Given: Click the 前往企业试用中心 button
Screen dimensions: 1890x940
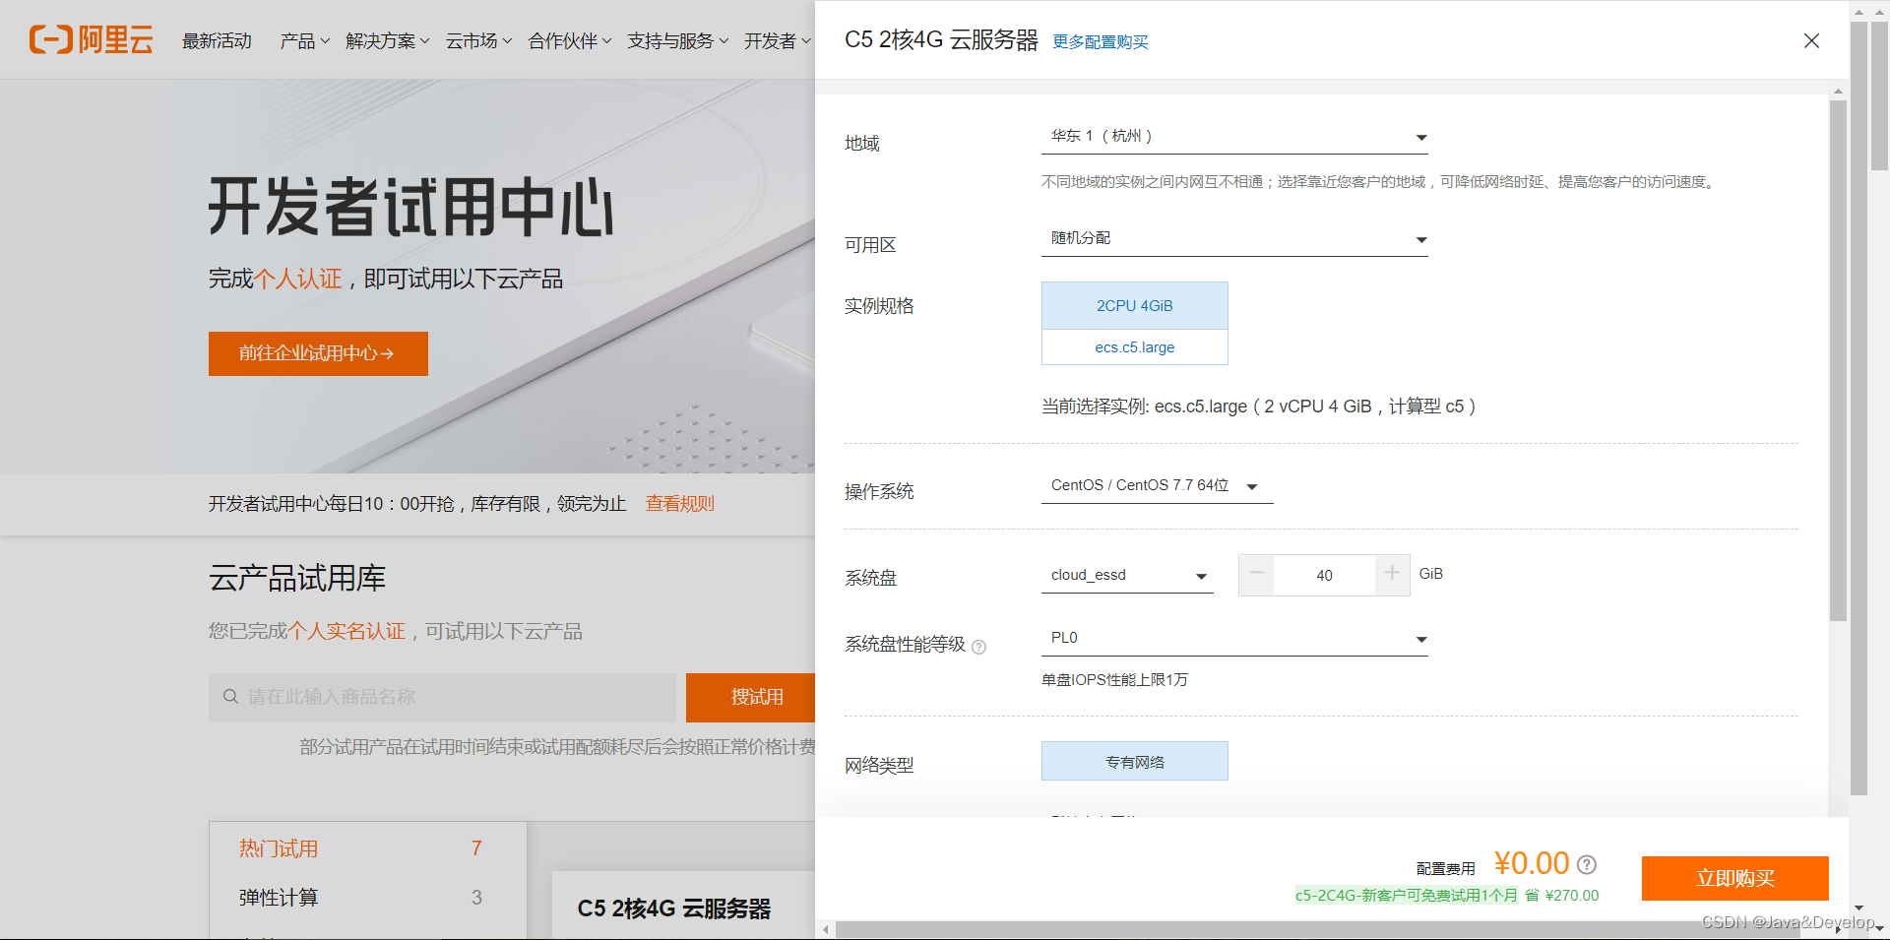Looking at the screenshot, I should (x=318, y=353).
